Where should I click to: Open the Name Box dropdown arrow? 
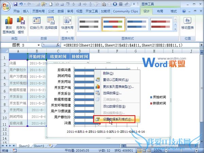(x=39, y=45)
